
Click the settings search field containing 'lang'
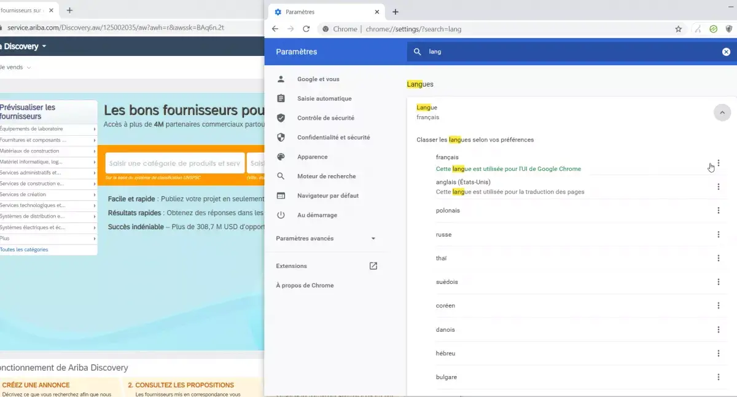click(x=571, y=52)
